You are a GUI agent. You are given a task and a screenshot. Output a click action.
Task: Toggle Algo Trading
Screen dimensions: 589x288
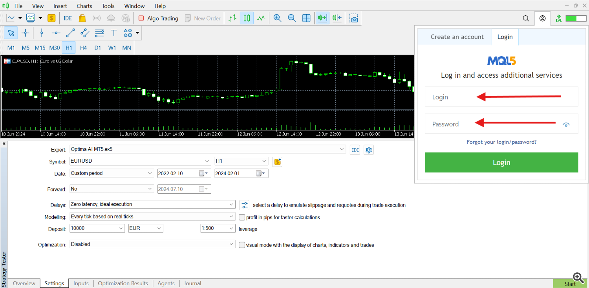[x=158, y=18]
